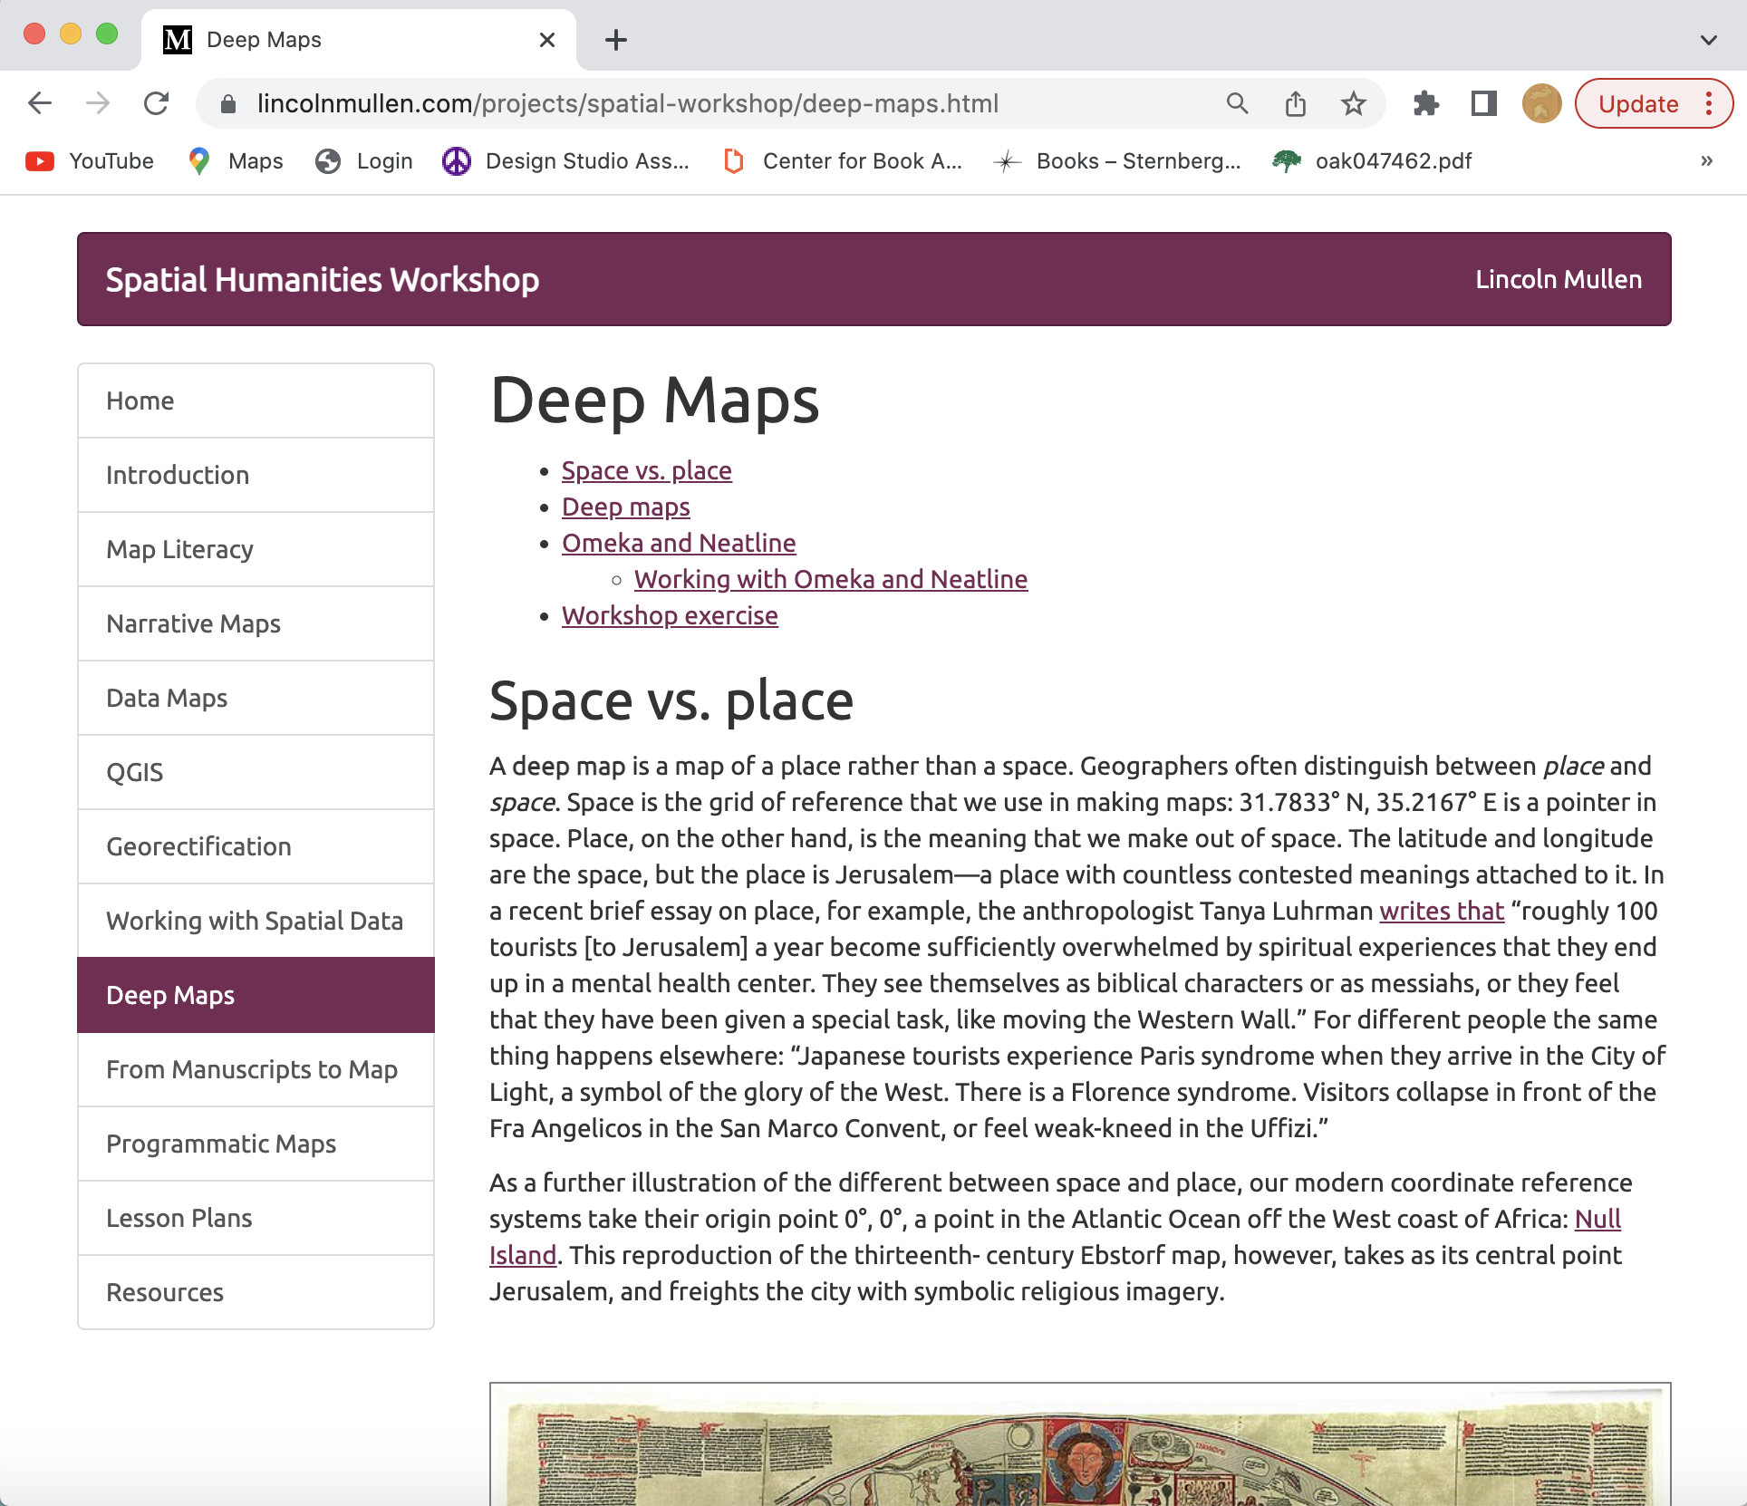
Task: Jump to the Workshop exercise link
Action: [x=670, y=616]
